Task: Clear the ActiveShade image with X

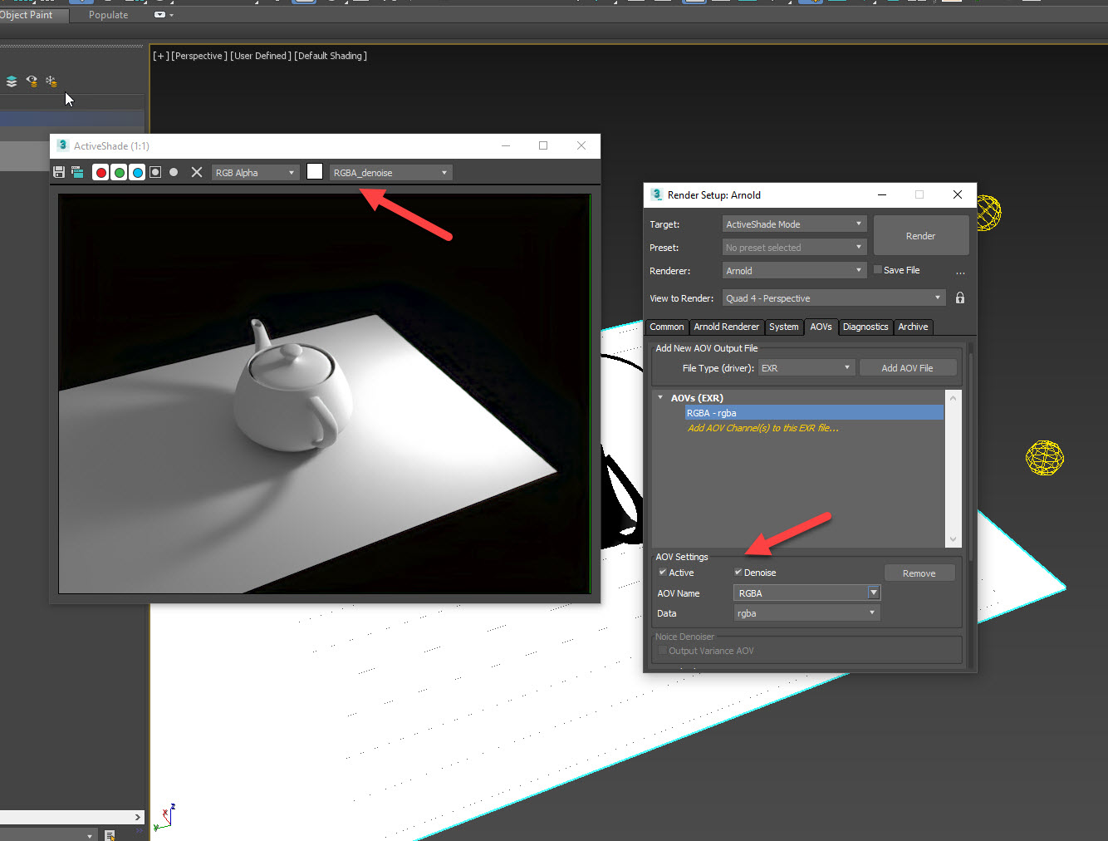Action: click(x=197, y=172)
